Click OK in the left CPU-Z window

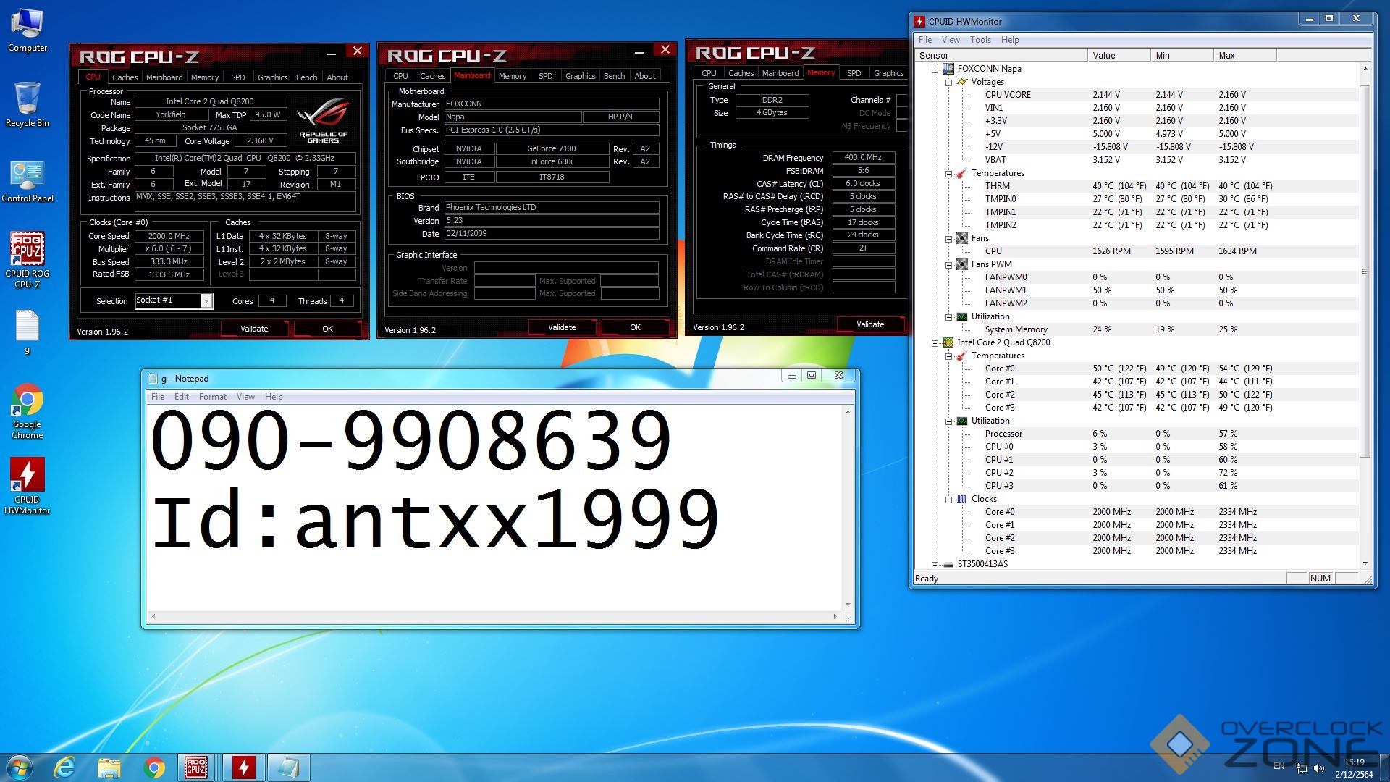[x=327, y=329]
